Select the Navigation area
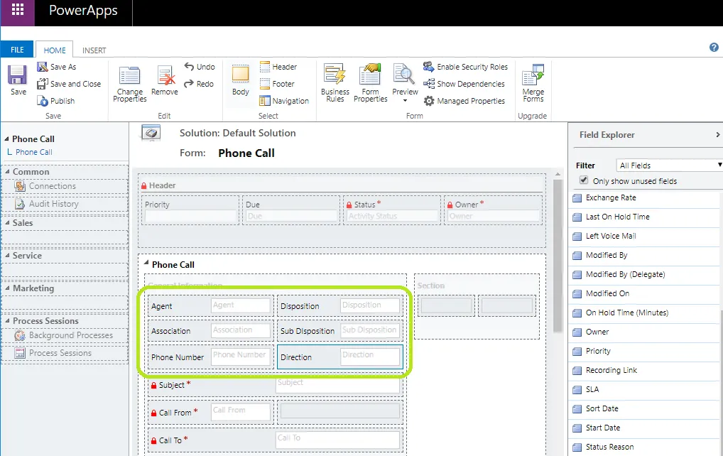Viewport: 723px width, 456px height. point(284,101)
